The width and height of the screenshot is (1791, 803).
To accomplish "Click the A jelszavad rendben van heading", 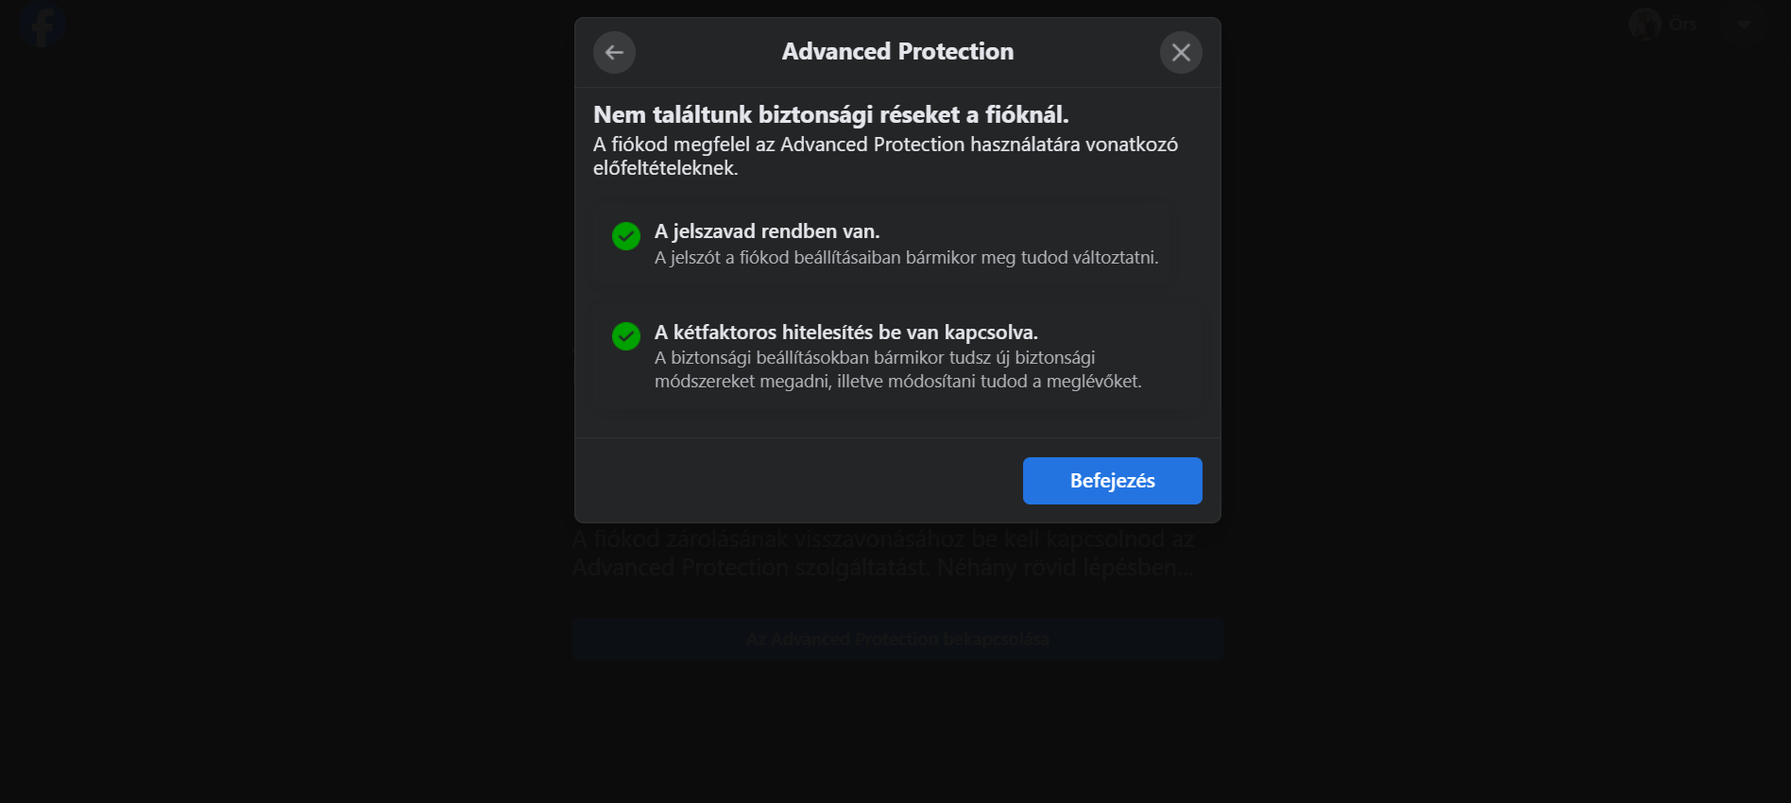I will (x=766, y=231).
